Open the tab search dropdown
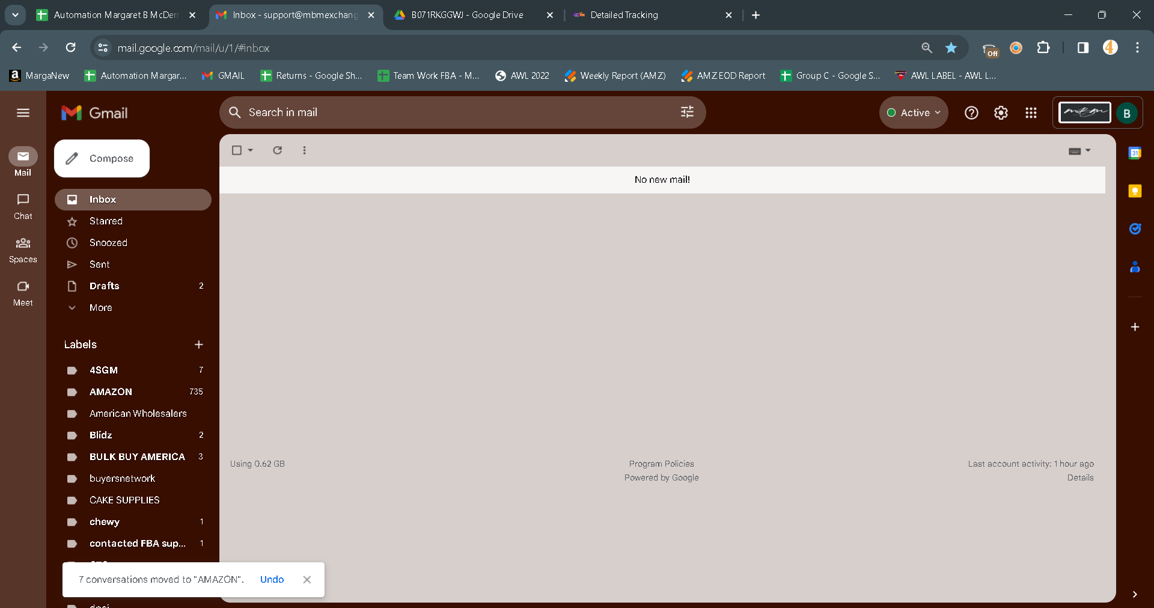This screenshot has height=608, width=1154. [x=15, y=15]
